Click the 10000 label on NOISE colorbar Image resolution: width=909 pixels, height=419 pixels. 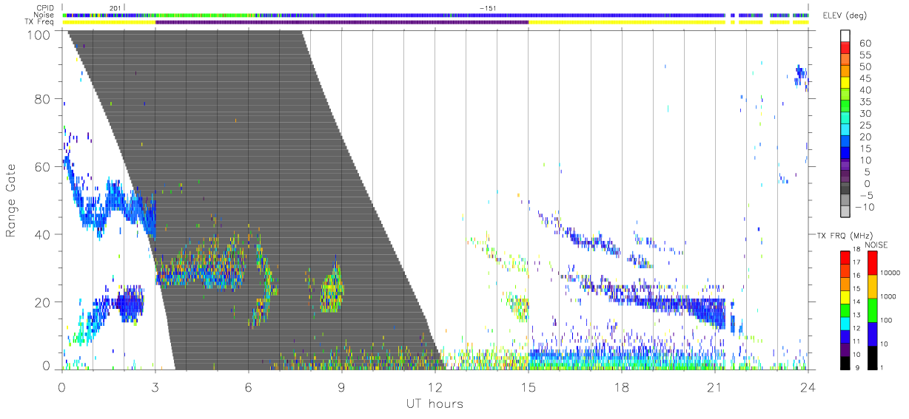coord(889,273)
